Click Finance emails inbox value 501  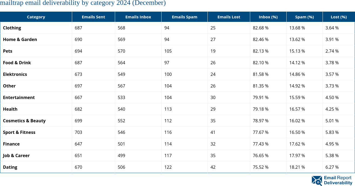click(122, 144)
